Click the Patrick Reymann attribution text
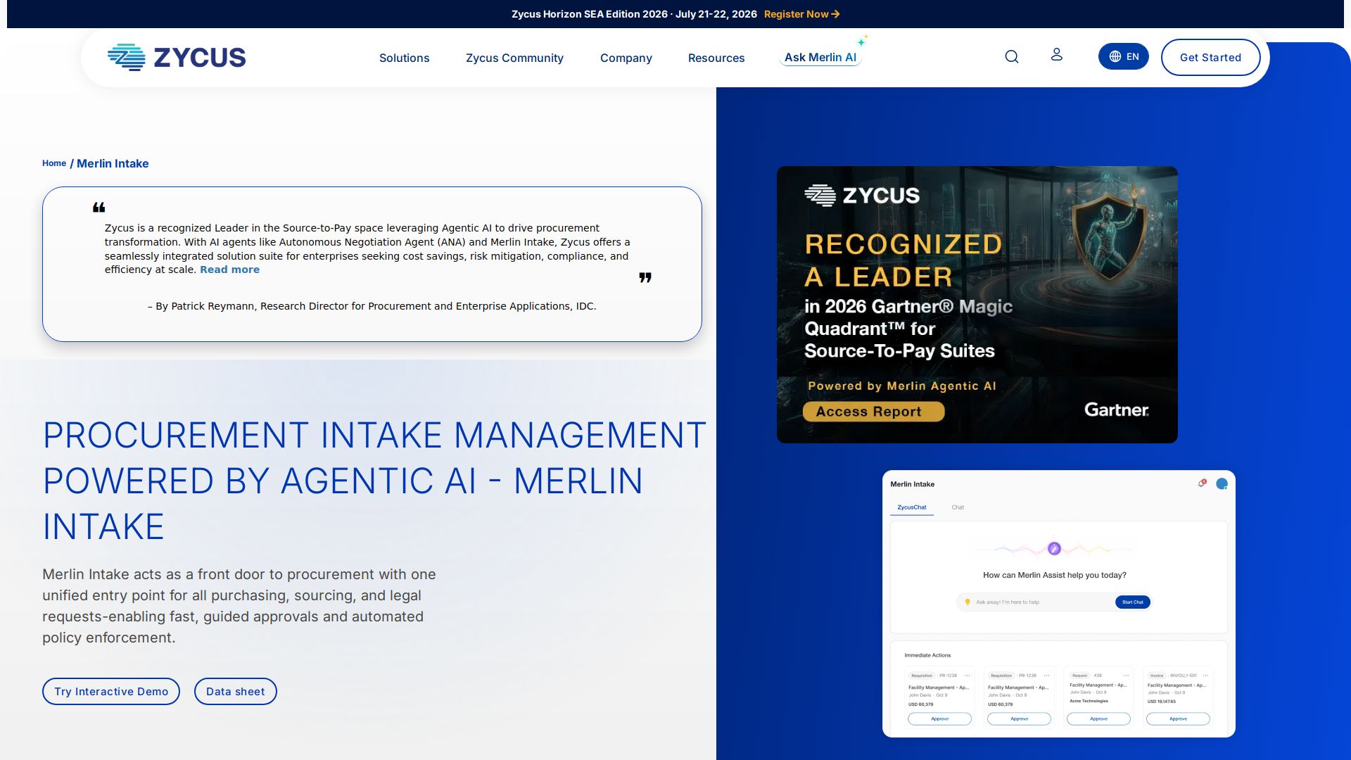Viewport: 1351px width, 760px height. (x=372, y=306)
